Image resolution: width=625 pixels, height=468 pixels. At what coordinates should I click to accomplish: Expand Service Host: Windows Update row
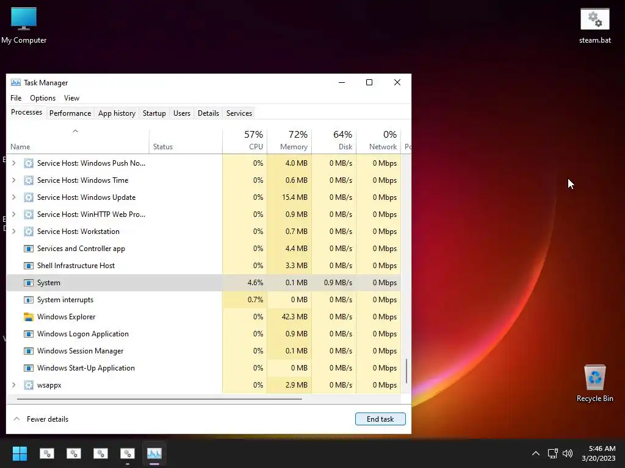tap(13, 197)
